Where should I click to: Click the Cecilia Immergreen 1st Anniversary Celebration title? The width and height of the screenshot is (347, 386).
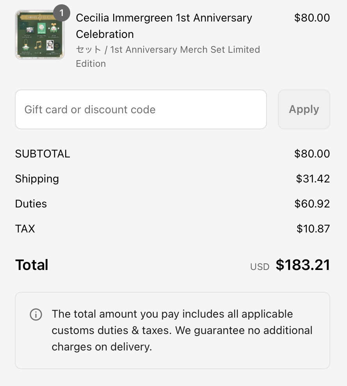[164, 26]
